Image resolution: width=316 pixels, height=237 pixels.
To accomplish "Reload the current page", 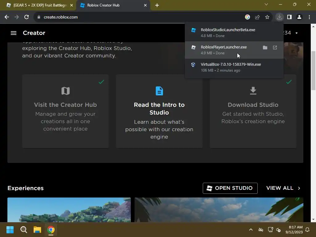I will click(27, 17).
